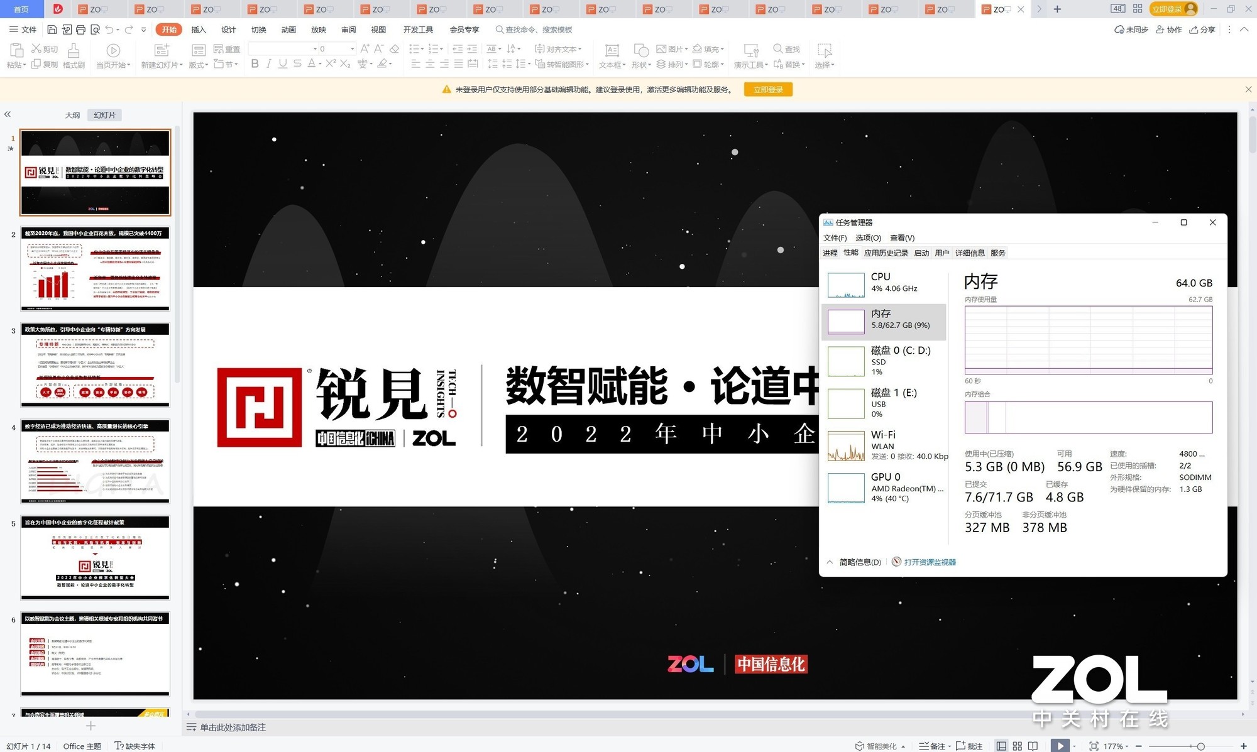Open the 审阅 ribbon tab
This screenshot has height=752, width=1257.
click(x=349, y=30)
